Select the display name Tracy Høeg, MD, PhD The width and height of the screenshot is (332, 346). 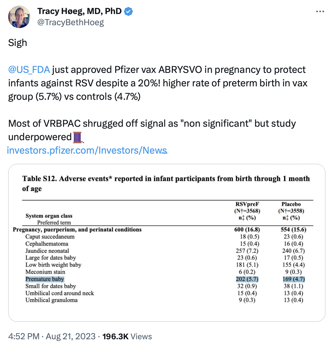79,11
